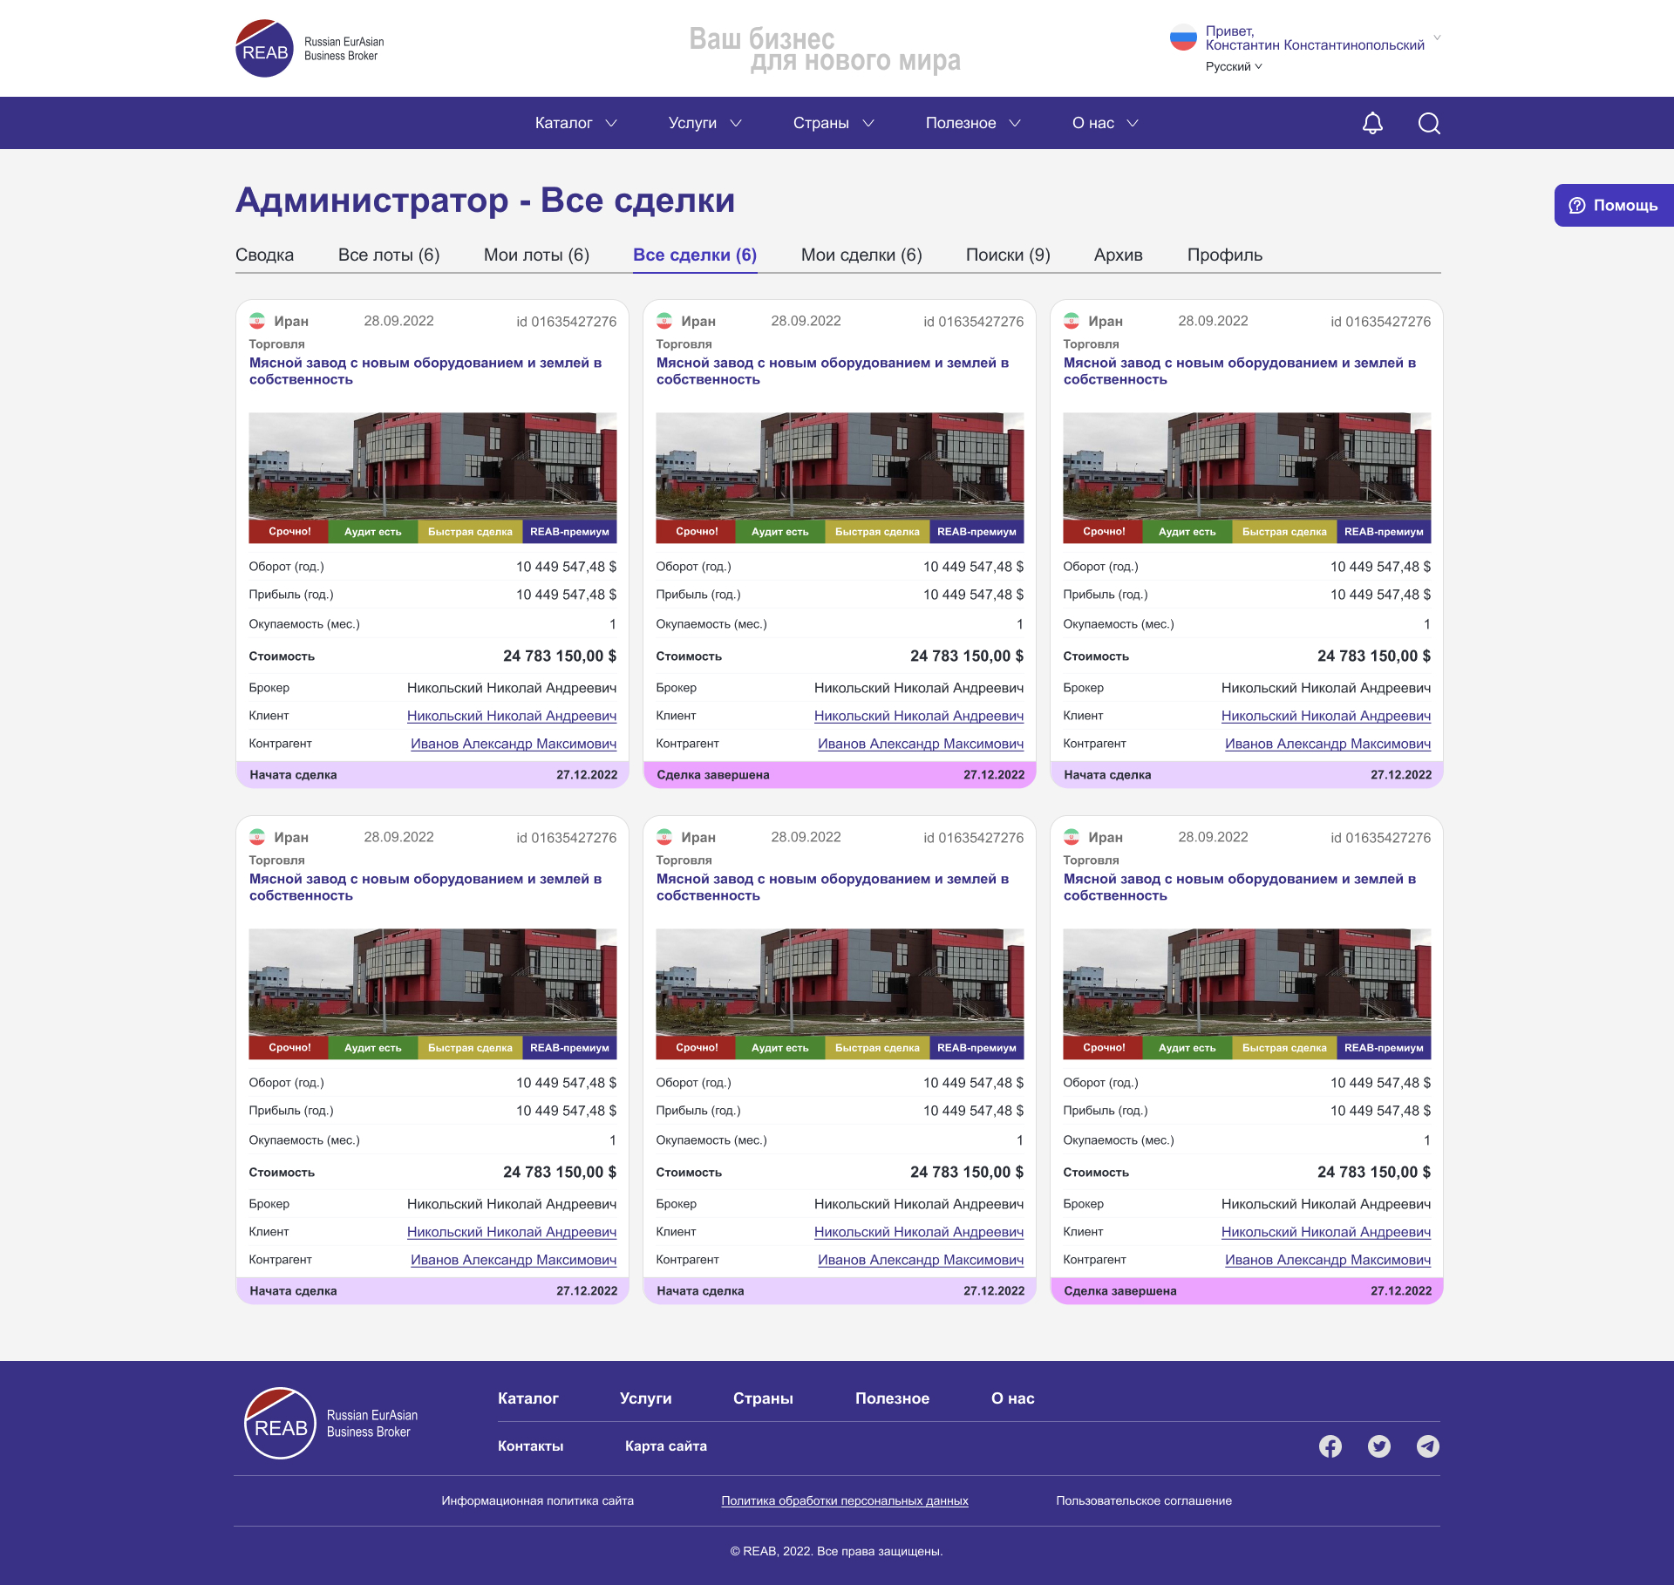This screenshot has height=1585, width=1674.
Task: Open Политика обработки персональных данных link
Action: click(x=844, y=1500)
